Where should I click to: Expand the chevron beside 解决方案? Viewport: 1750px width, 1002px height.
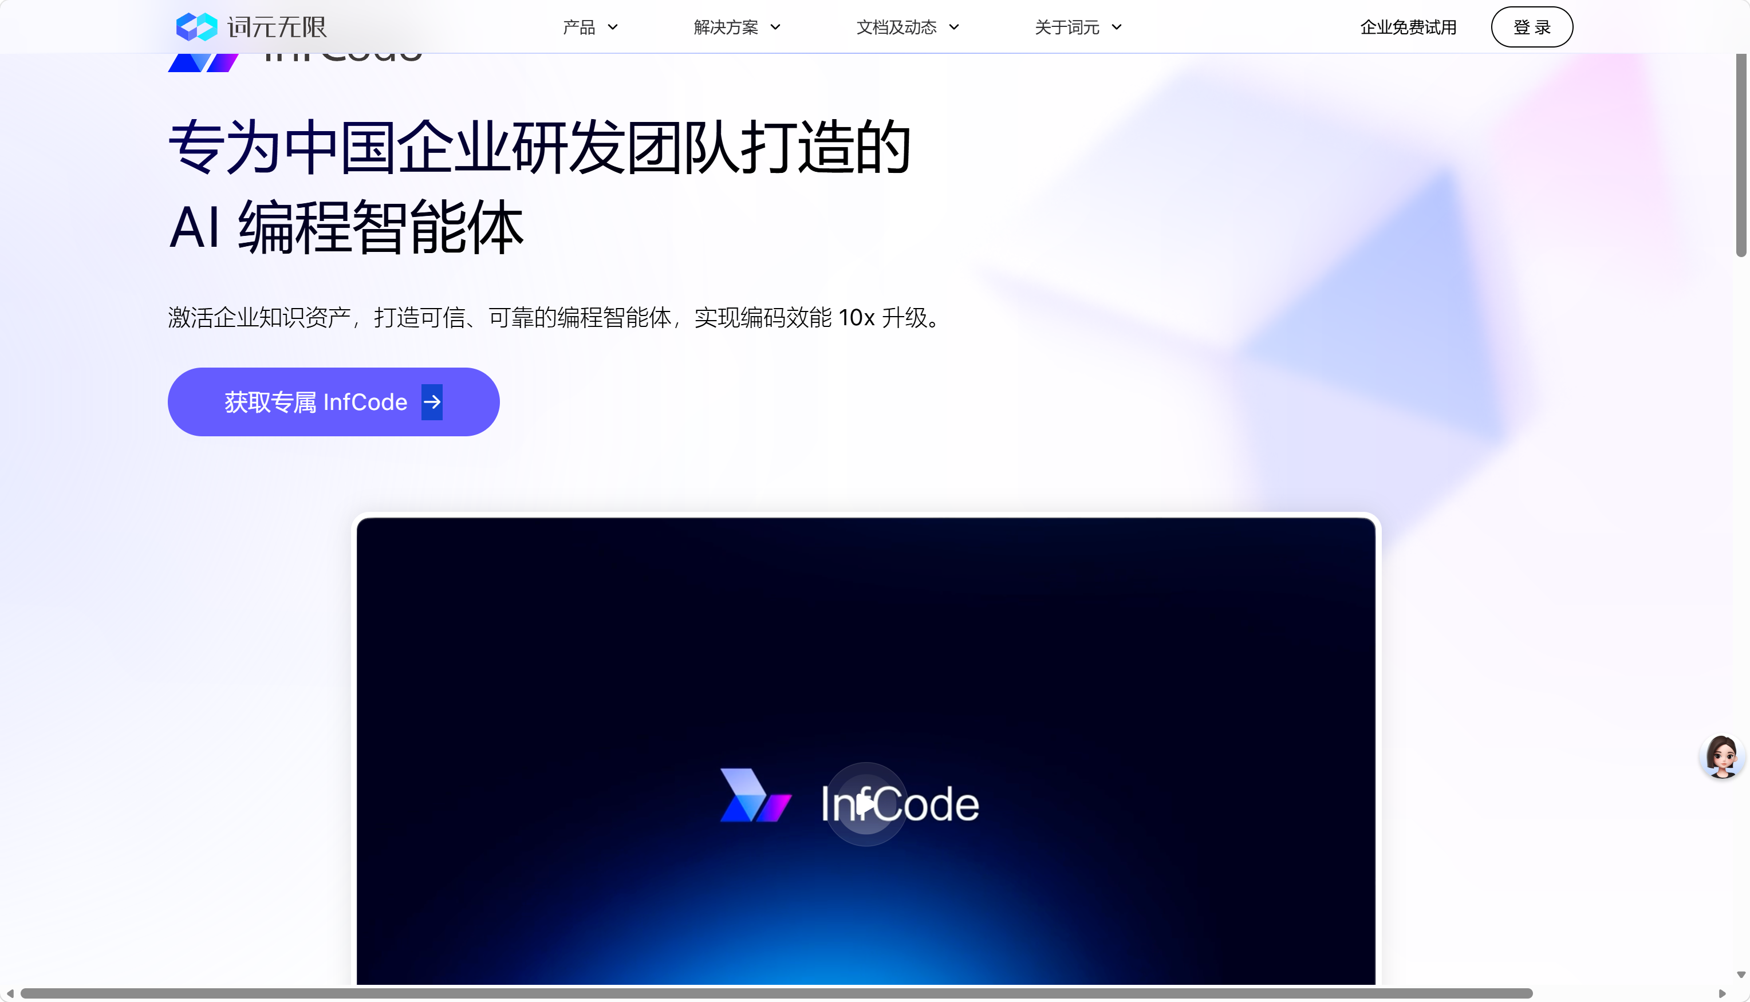pos(775,27)
